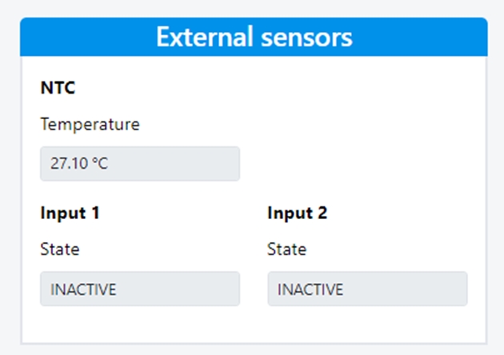Click the External sensors panel title

click(x=254, y=38)
